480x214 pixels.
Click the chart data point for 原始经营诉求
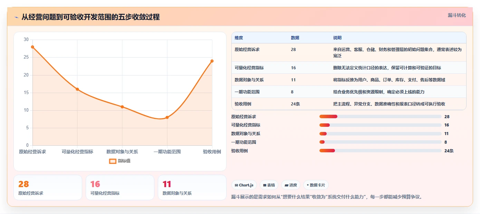click(x=32, y=47)
